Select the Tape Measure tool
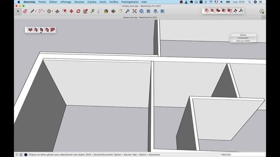 pos(92,11)
